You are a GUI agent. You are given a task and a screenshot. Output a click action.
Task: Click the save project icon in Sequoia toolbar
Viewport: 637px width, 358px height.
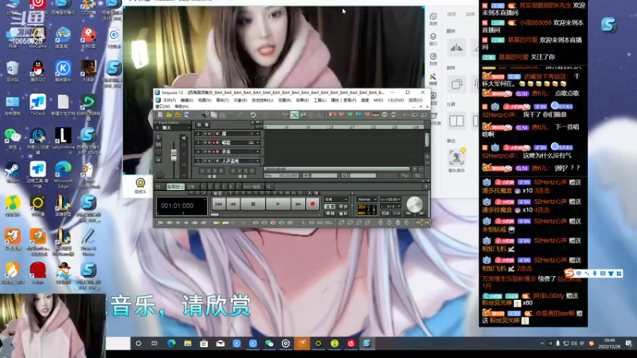point(186,115)
